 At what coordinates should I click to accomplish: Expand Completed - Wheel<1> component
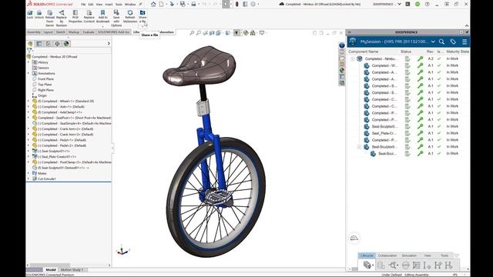[29, 101]
